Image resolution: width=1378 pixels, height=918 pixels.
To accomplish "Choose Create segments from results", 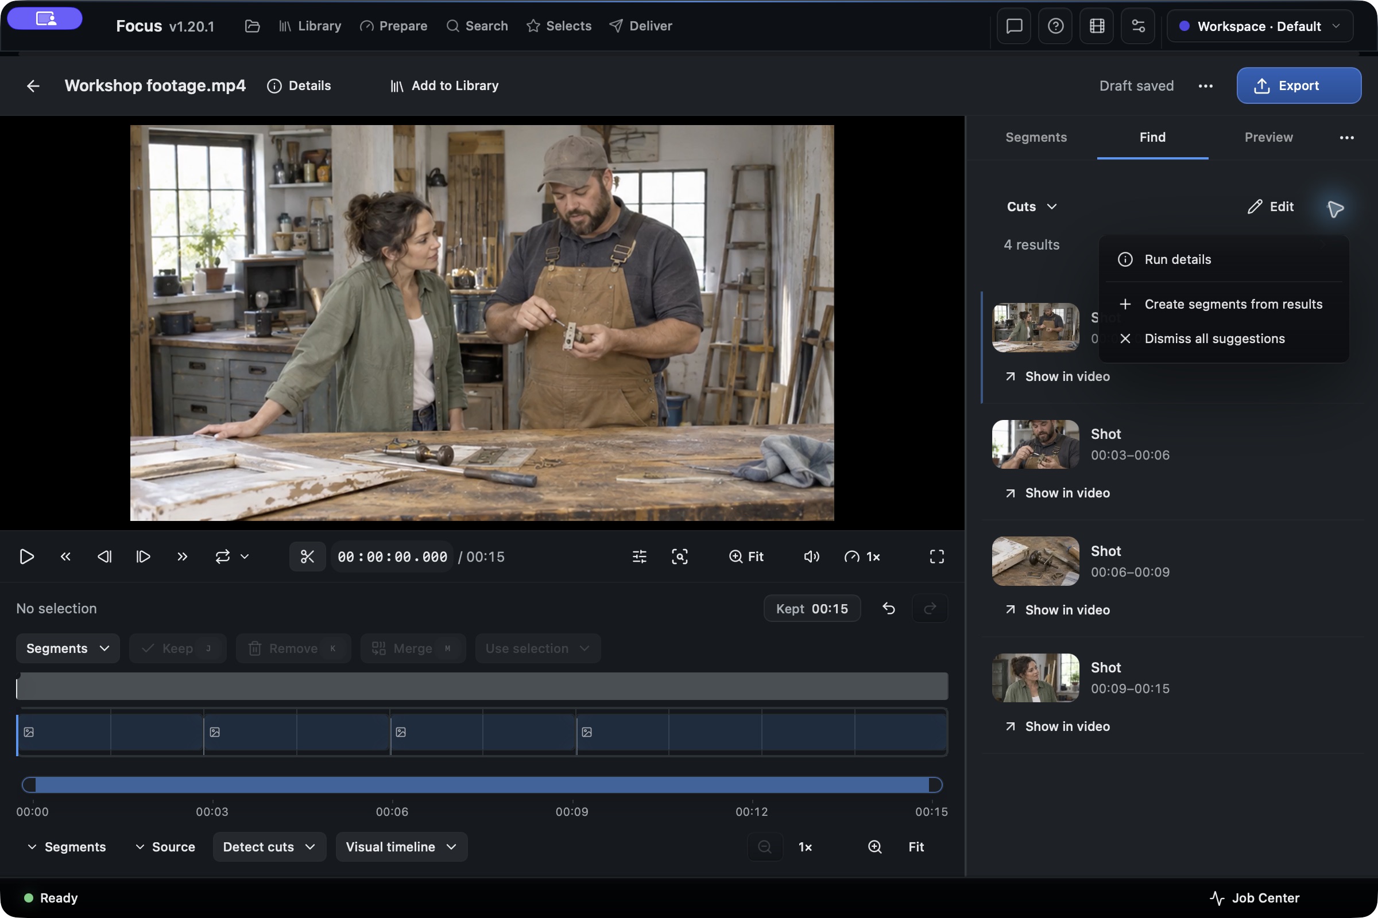I will click(x=1225, y=304).
